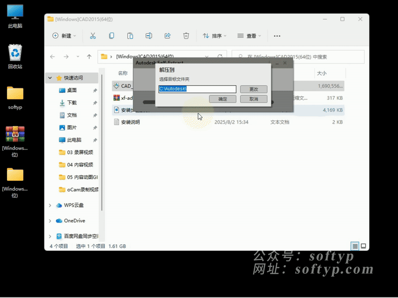Click the OneDrive cloud icon
This screenshot has width=398, height=298.
click(x=59, y=221)
